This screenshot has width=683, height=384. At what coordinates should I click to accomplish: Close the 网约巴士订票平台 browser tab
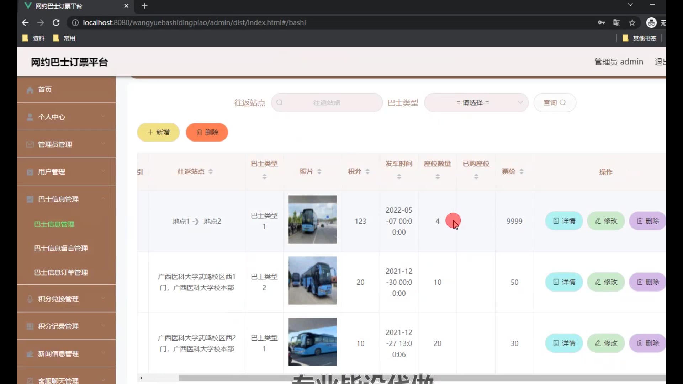tap(126, 6)
